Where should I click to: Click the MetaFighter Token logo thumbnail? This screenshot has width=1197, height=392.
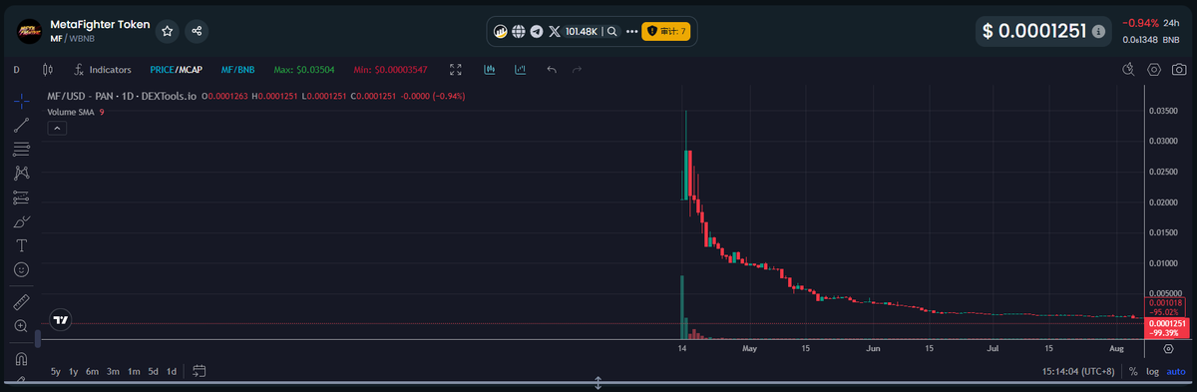[x=30, y=32]
